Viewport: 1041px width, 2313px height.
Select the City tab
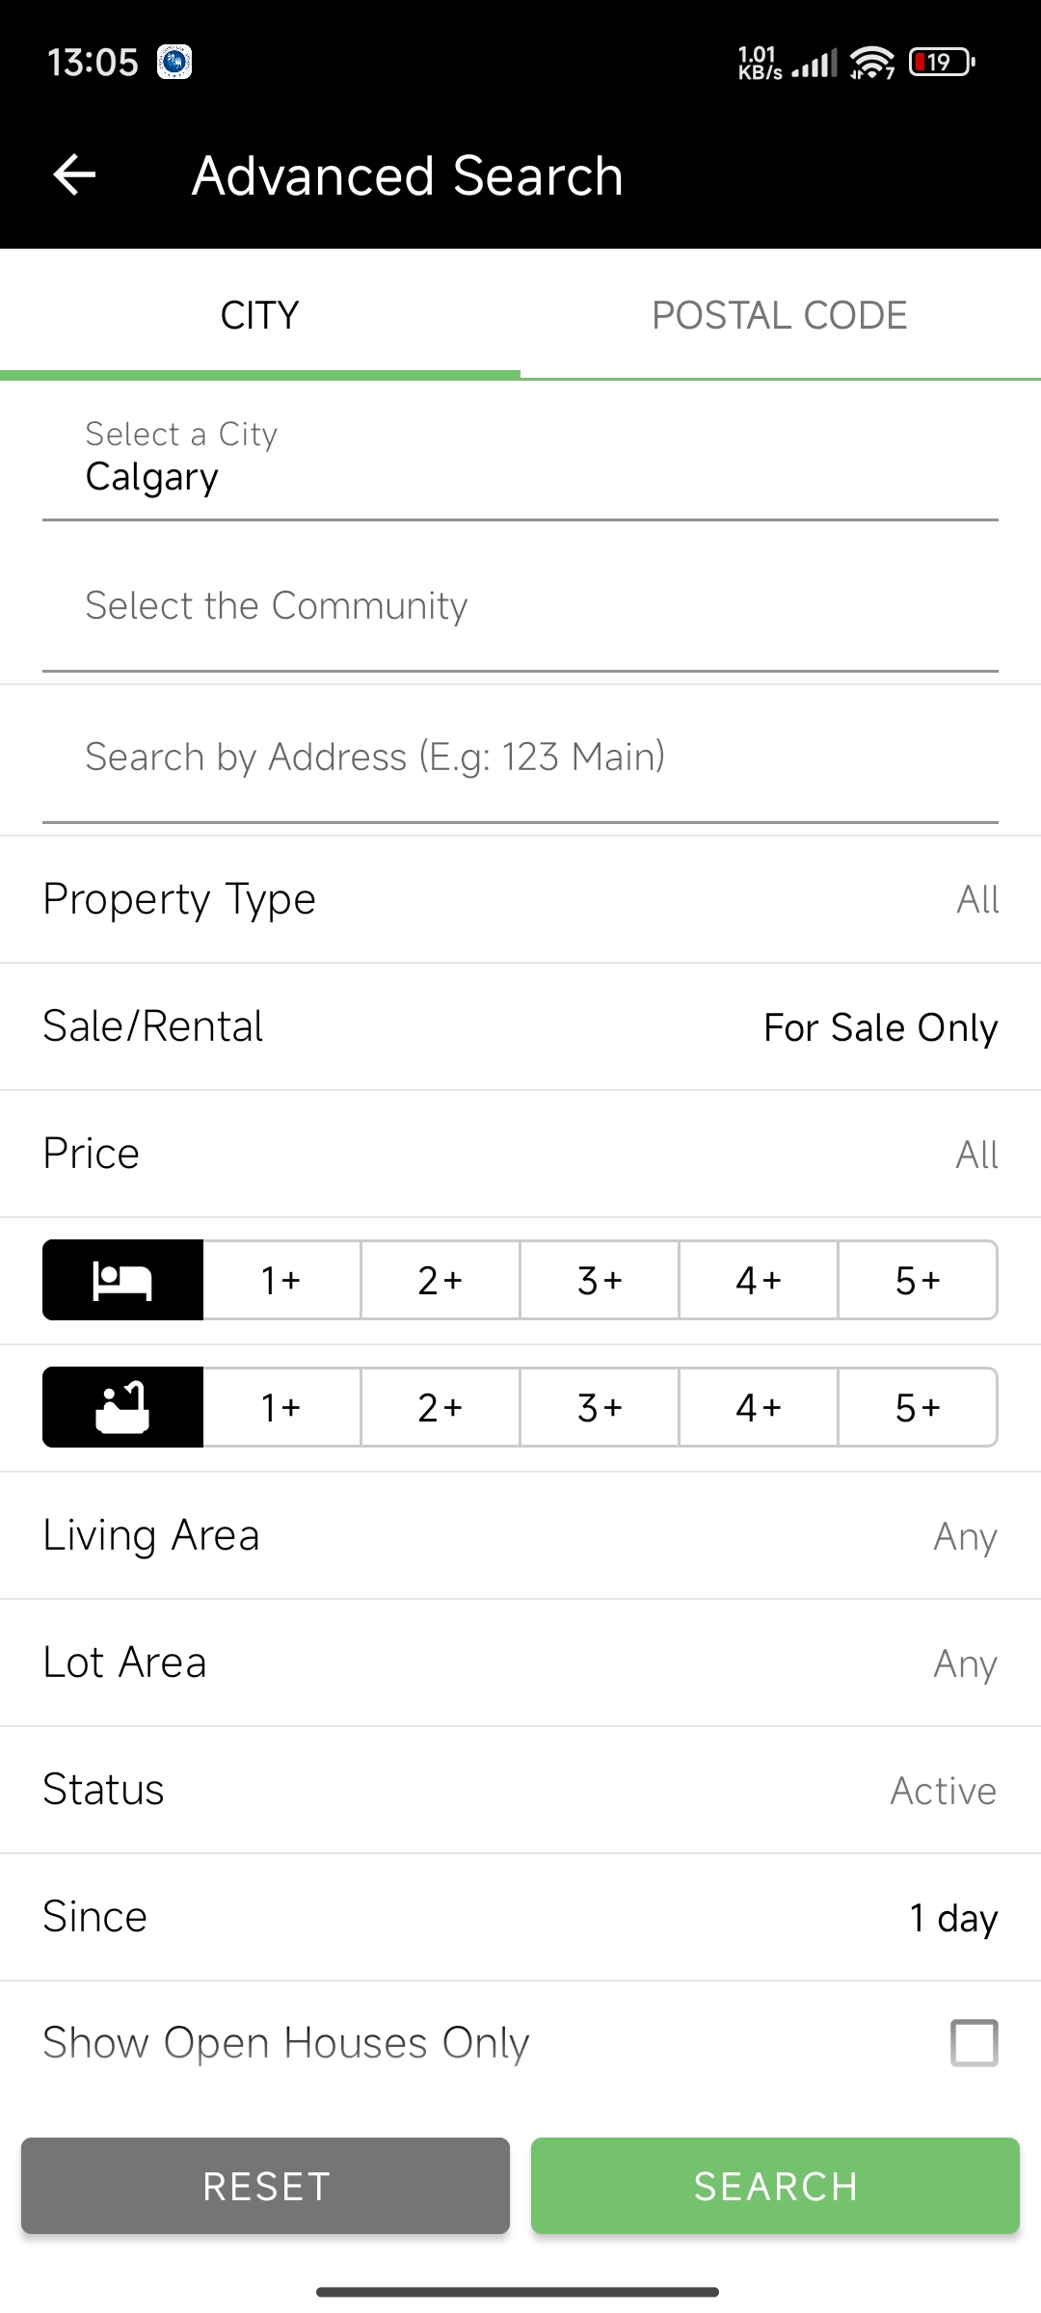tap(259, 315)
